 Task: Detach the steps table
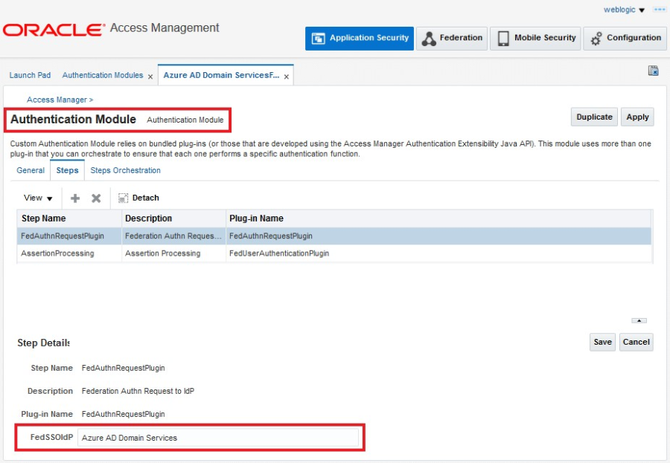point(138,198)
